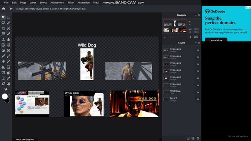Image resolution: width=251 pixels, height=141 pixels.
Task: Hide the topmost image.png layer
Action: coord(198,50)
